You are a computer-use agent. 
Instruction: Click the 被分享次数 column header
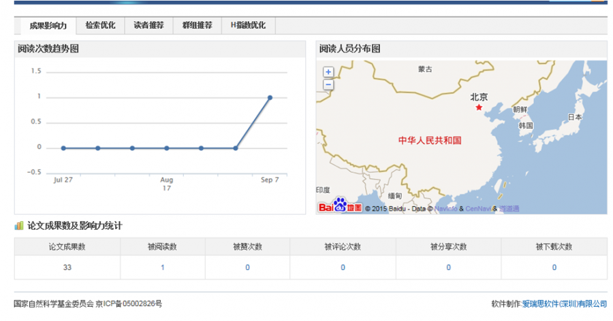coord(448,247)
